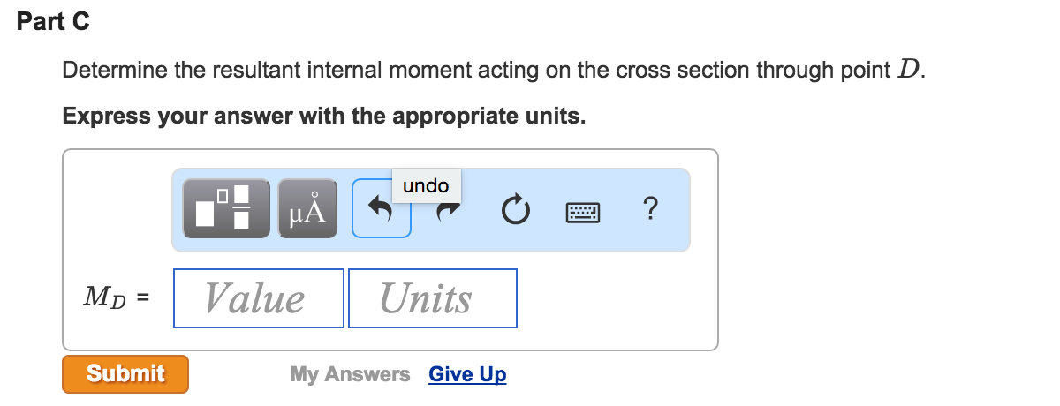Viewport: 1060px width, 406px height.
Task: Reset the answer with circular arrow
Action: (514, 210)
